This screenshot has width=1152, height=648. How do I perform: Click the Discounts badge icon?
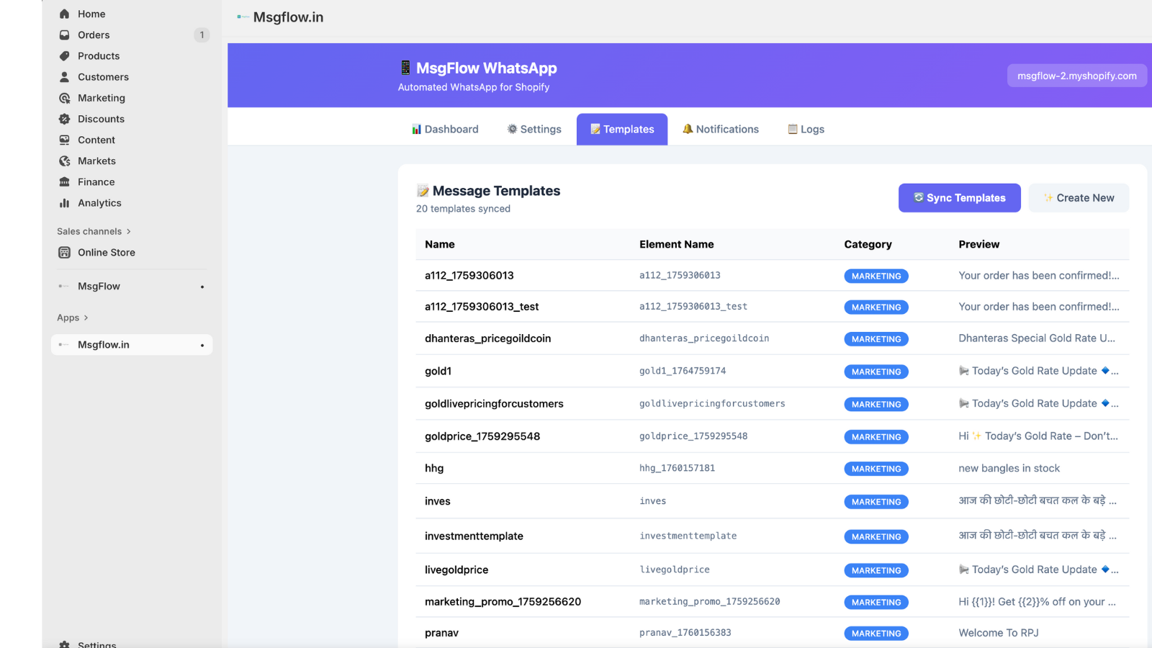64,119
